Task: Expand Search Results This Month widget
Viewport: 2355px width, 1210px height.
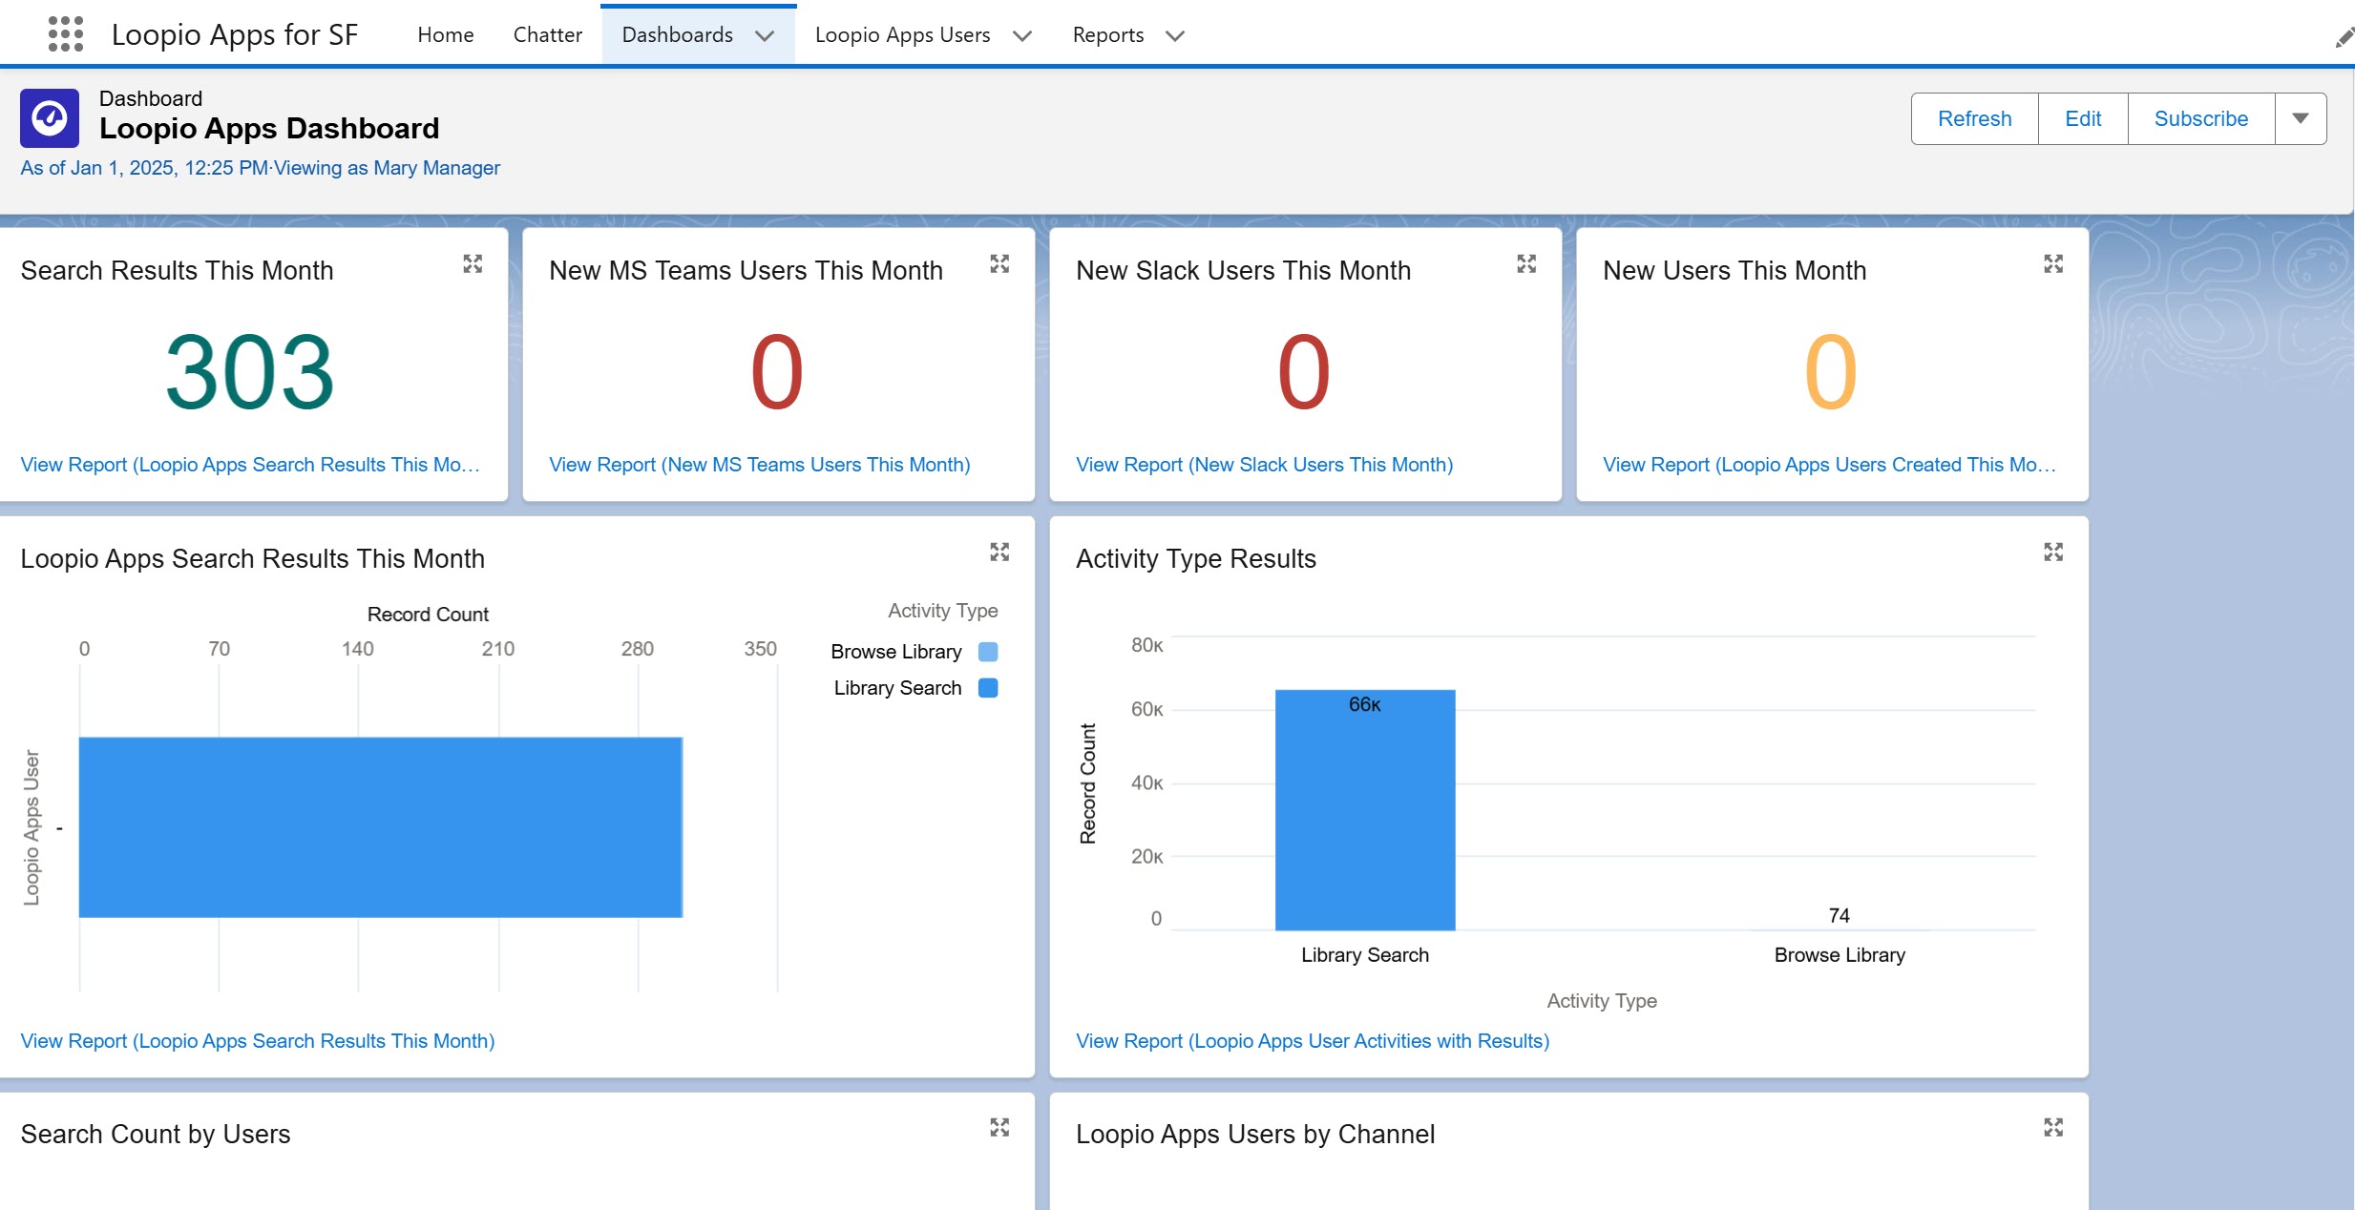Action: 473,263
